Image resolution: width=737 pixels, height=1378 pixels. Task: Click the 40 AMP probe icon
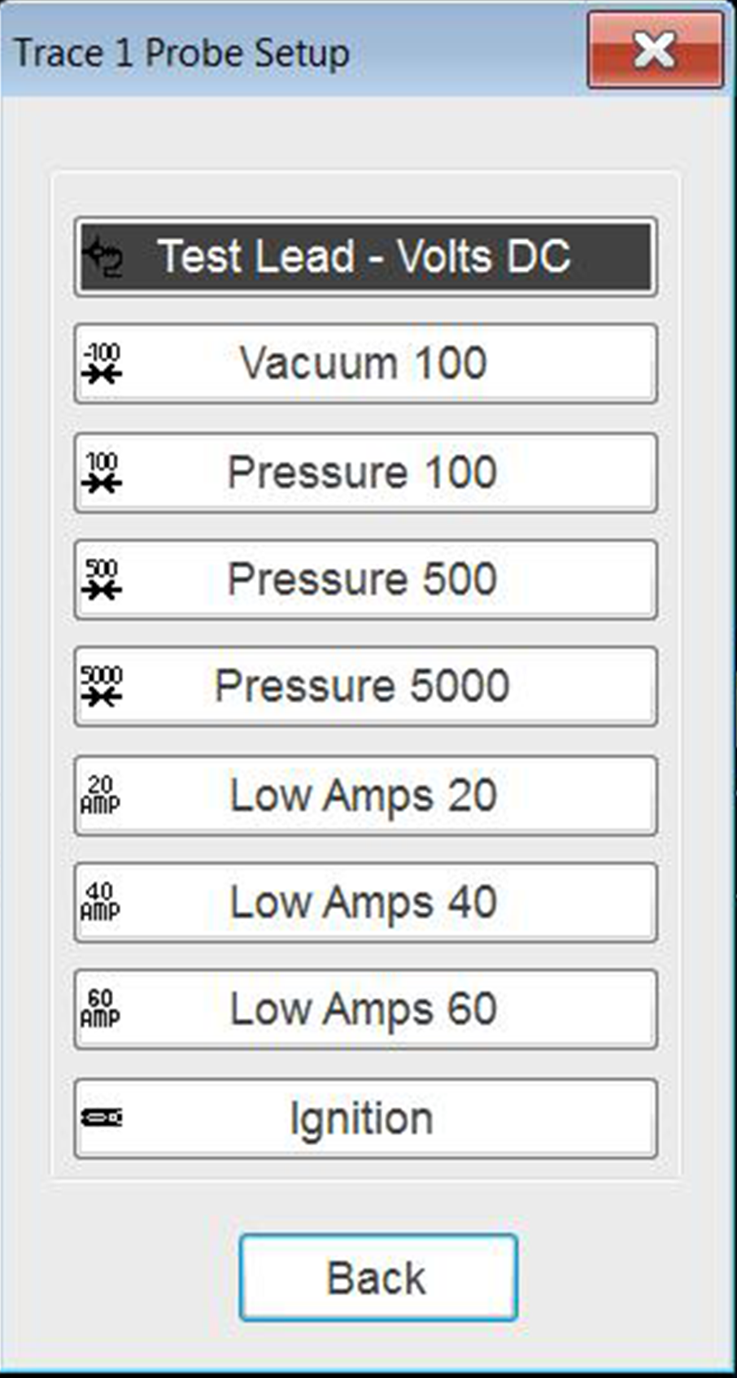tap(100, 902)
